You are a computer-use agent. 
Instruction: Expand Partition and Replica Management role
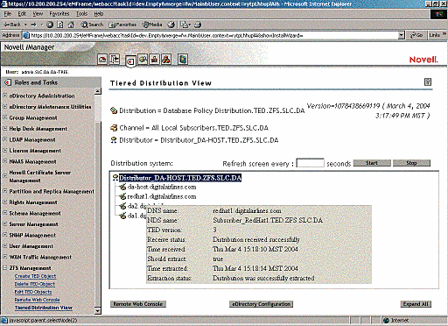click(5, 191)
